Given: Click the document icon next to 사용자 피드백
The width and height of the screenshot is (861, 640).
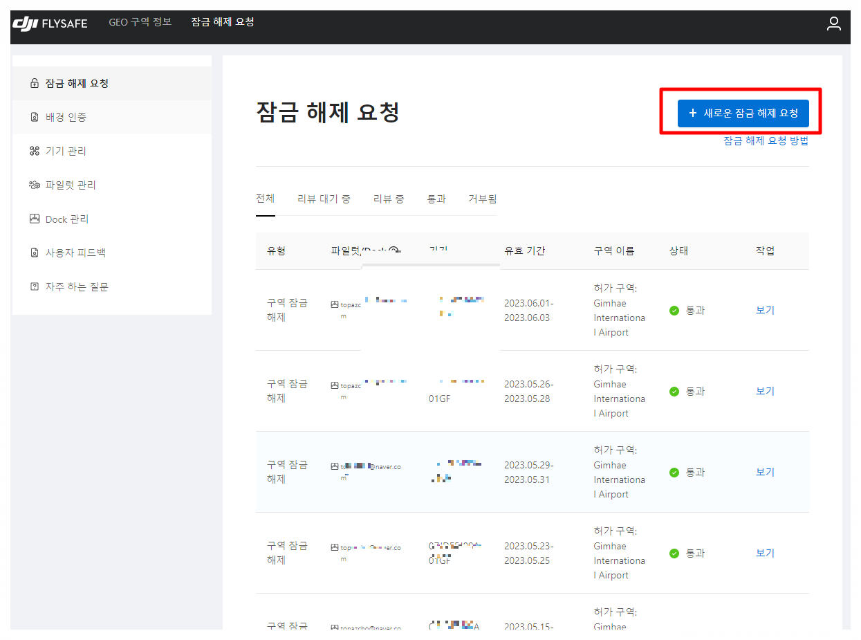Looking at the screenshot, I should (35, 253).
